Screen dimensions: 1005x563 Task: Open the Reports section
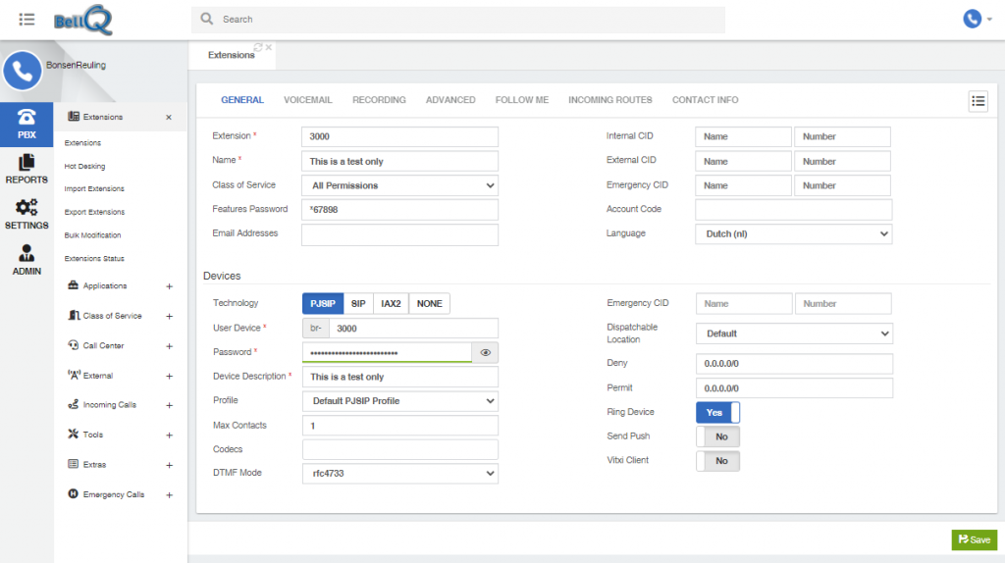(x=26, y=169)
